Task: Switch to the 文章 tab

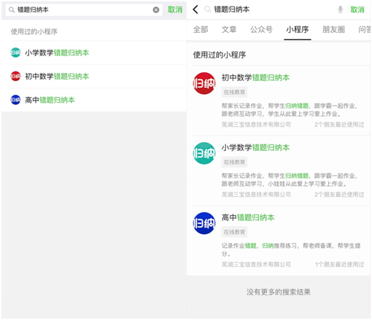Action: [x=229, y=29]
